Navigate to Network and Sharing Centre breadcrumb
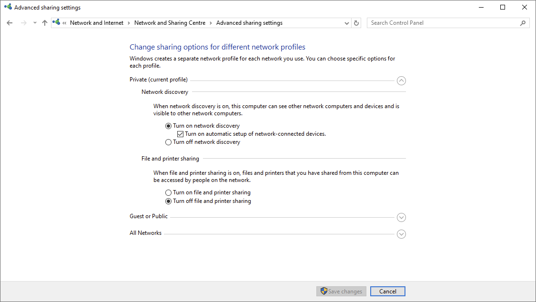 (x=170, y=23)
